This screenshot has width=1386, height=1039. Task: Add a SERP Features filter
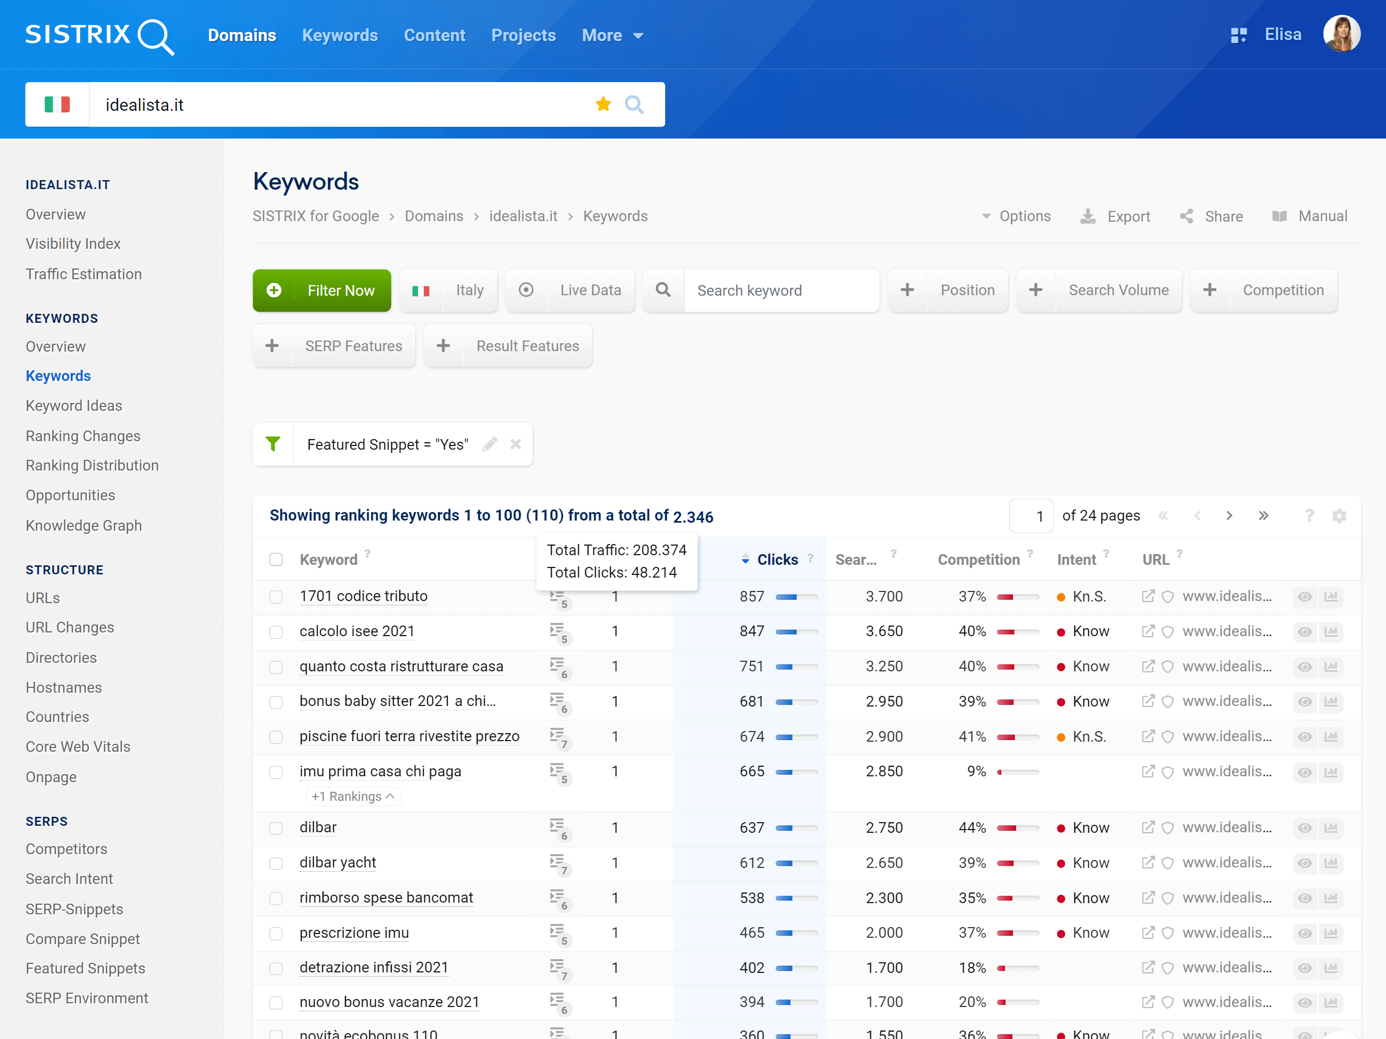click(334, 346)
